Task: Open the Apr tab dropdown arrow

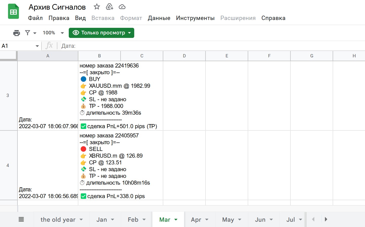Action: 207,220
